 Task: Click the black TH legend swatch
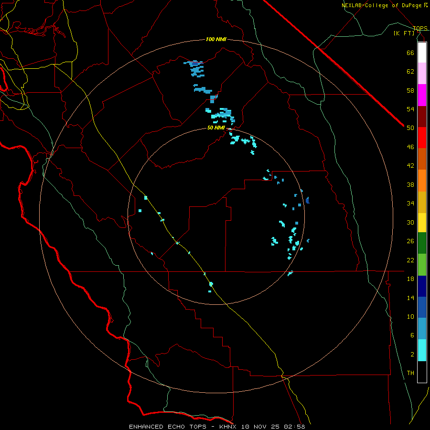[x=422, y=372]
